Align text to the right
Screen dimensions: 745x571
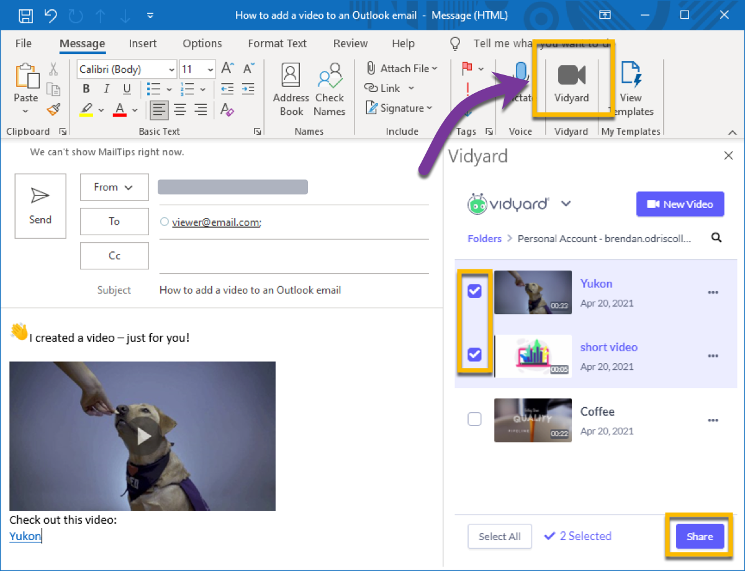pyautogui.click(x=201, y=110)
